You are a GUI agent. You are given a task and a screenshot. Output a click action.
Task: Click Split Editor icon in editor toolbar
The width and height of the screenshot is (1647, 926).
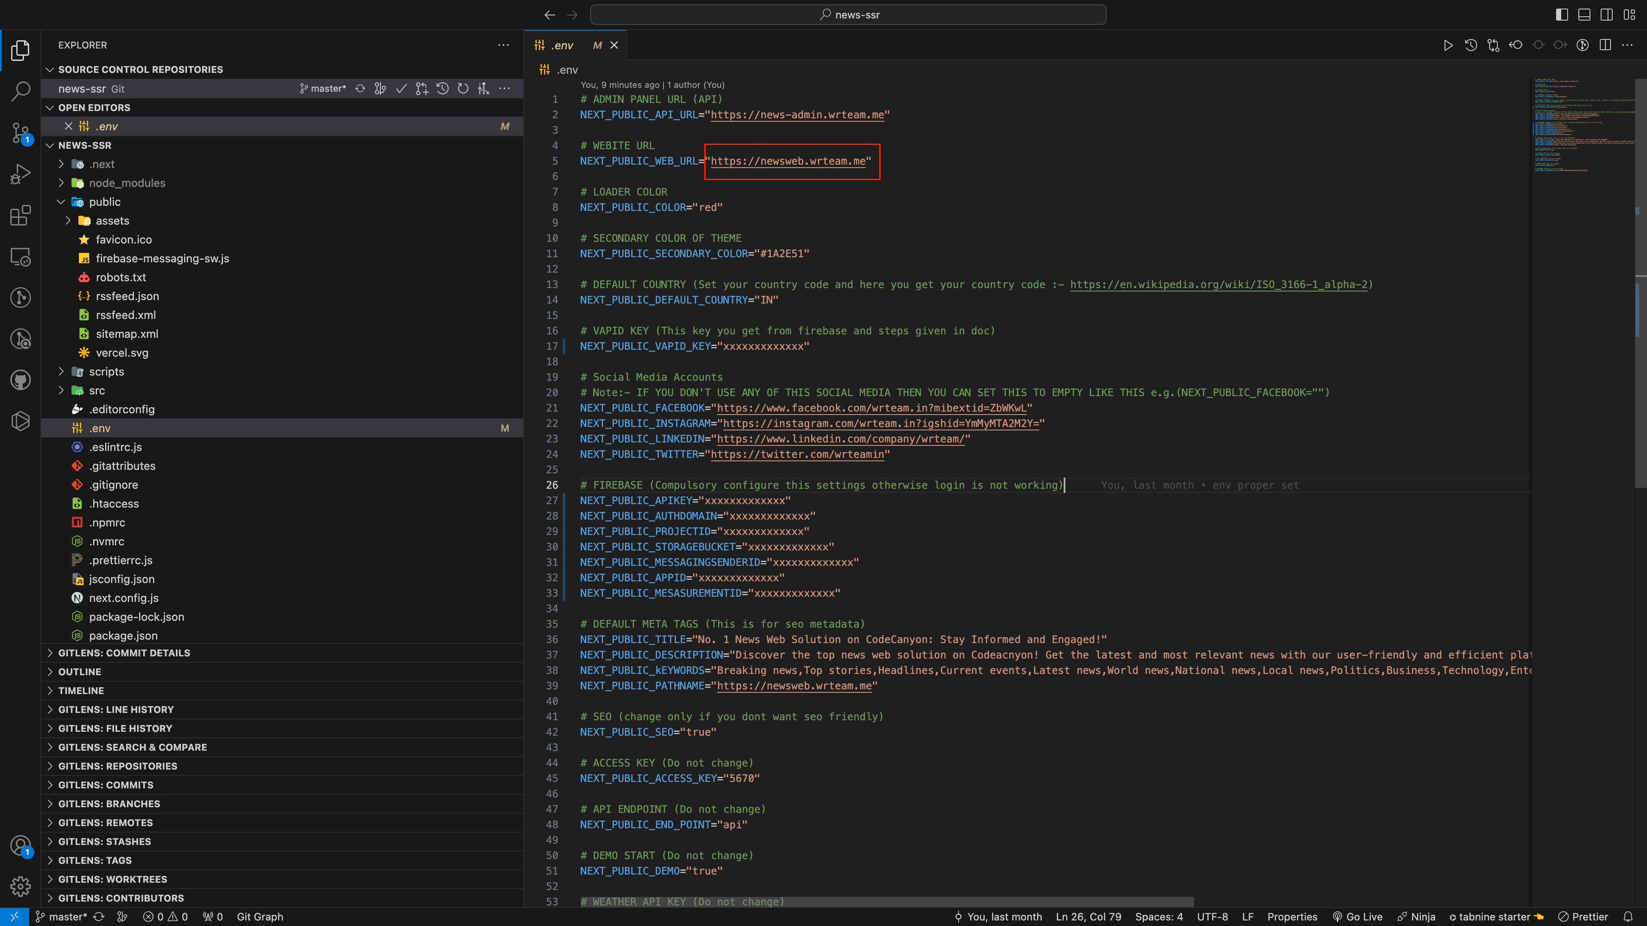point(1605,45)
